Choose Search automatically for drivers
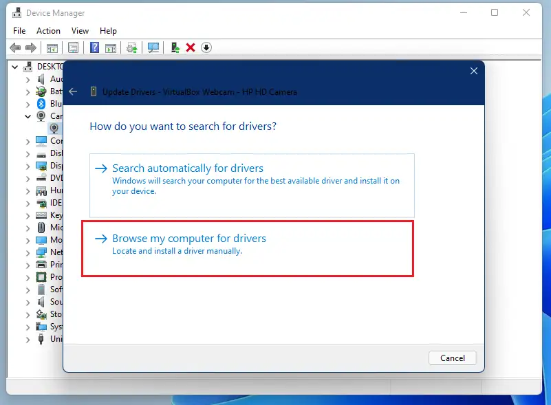 252,186
